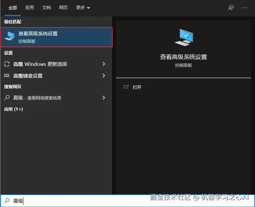Expand arrow for 高级 Windows 更新选项
The width and height of the screenshot is (255, 207).
[104, 64]
